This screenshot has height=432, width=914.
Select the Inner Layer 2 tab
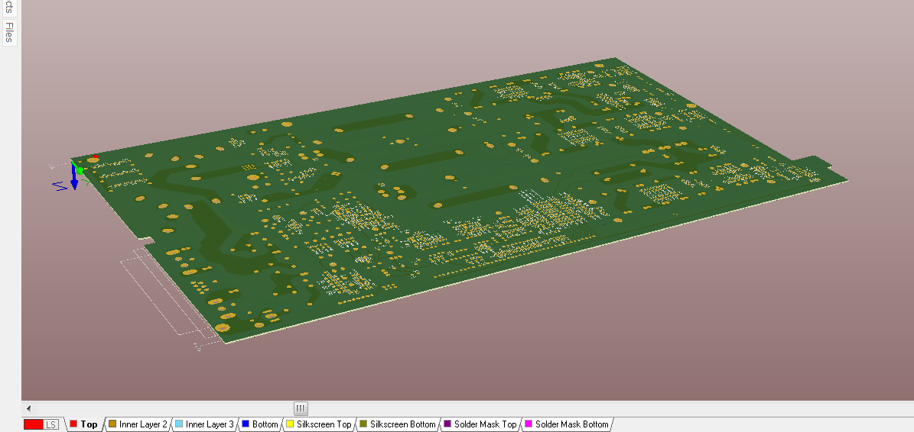pos(143,424)
